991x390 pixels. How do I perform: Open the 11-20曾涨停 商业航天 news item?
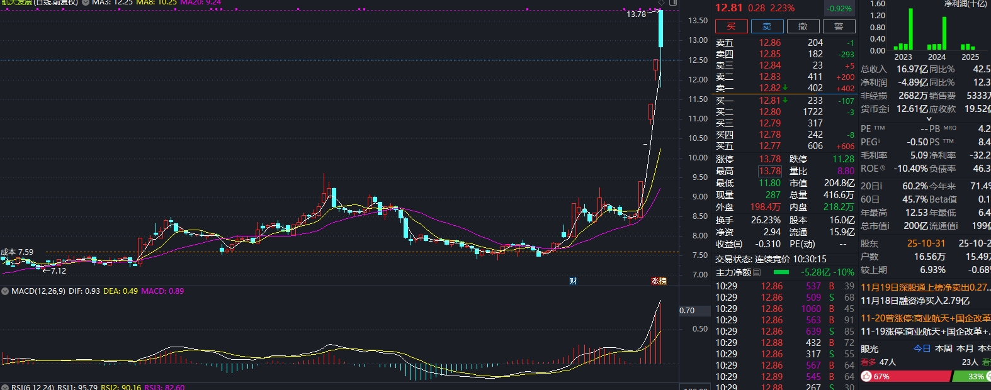pos(925,318)
